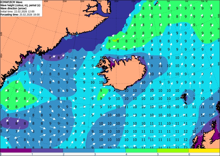Click the green 4–5 m legend swatch
Screen dimensions: 220x156
point(141,150)
